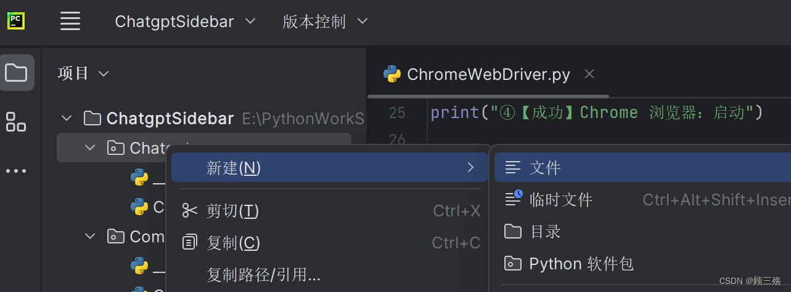Toggle the Project tool window folder icon
Screen dimensions: 791x292
(x=16, y=73)
